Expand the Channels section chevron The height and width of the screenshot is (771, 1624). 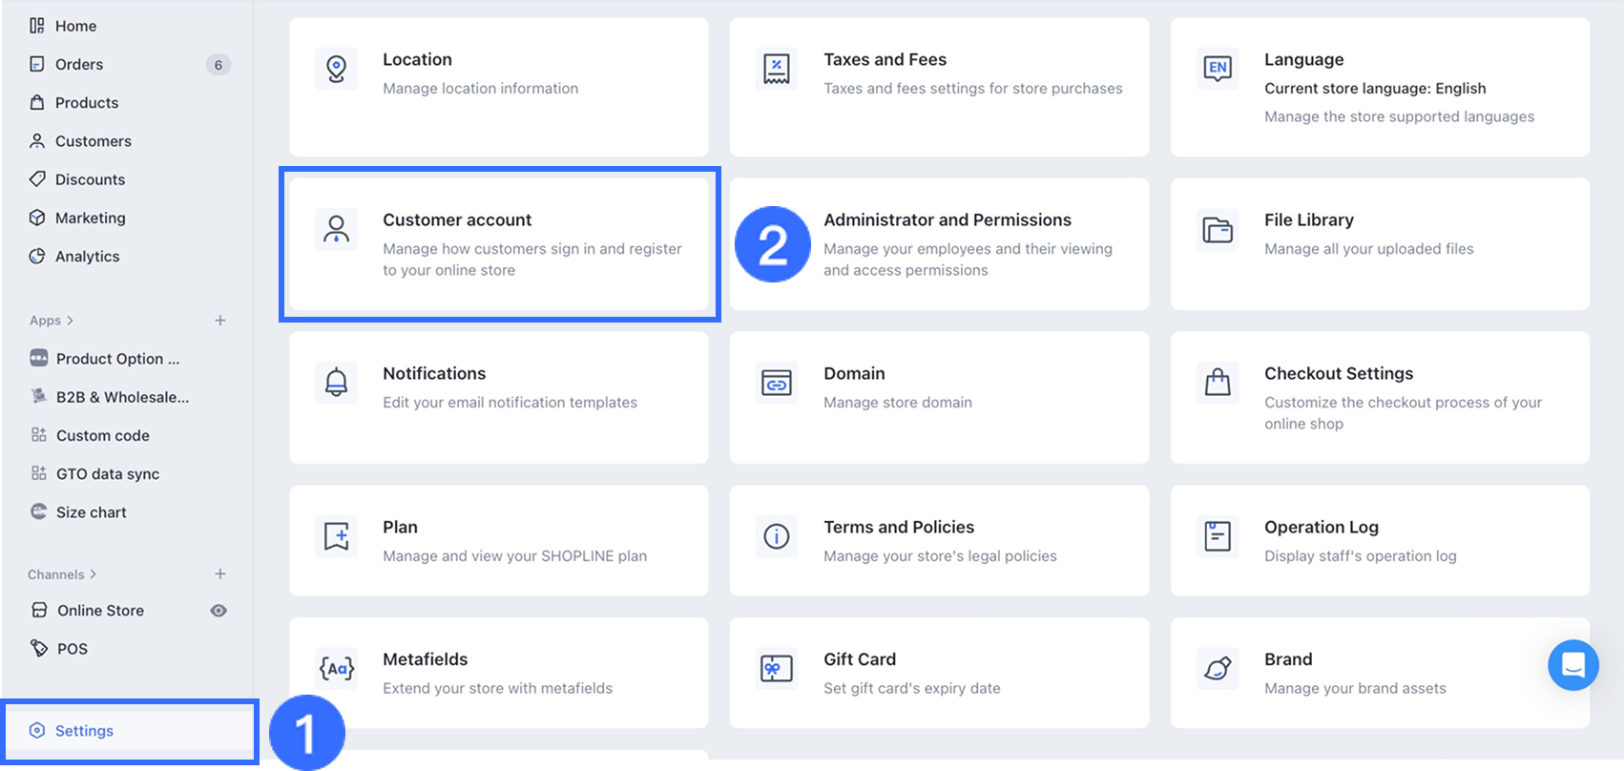(94, 574)
